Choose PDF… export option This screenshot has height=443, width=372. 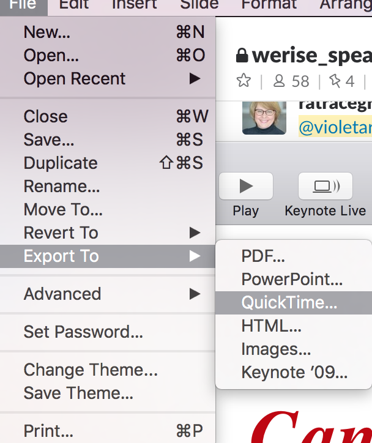click(x=294, y=256)
